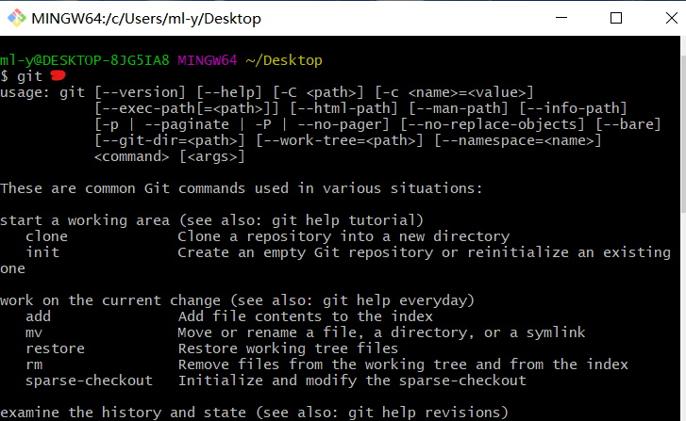Minimize the MINGW64 terminal window

click(561, 18)
